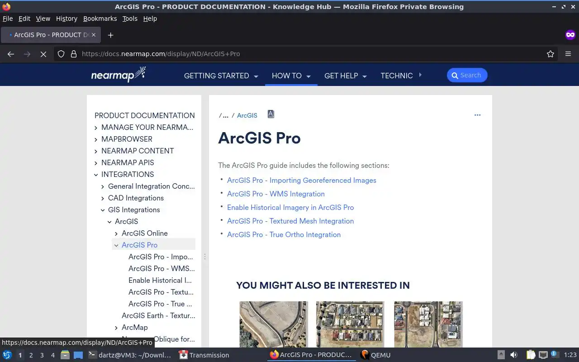Click the page restrictions icon beside the breadcrumb
Viewport: 579px width, 362px height.
[271, 114]
